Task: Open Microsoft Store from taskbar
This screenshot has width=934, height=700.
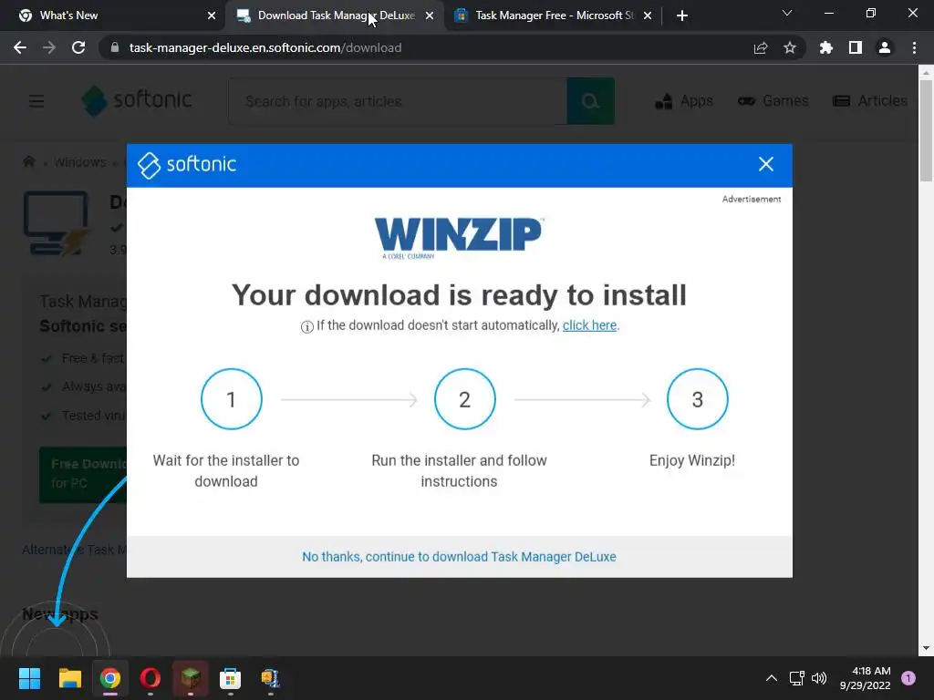Action: 231,678
